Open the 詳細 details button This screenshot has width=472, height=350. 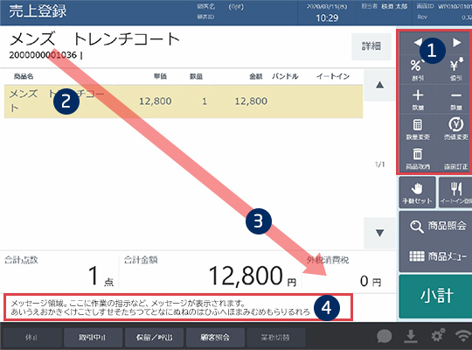[x=371, y=46]
